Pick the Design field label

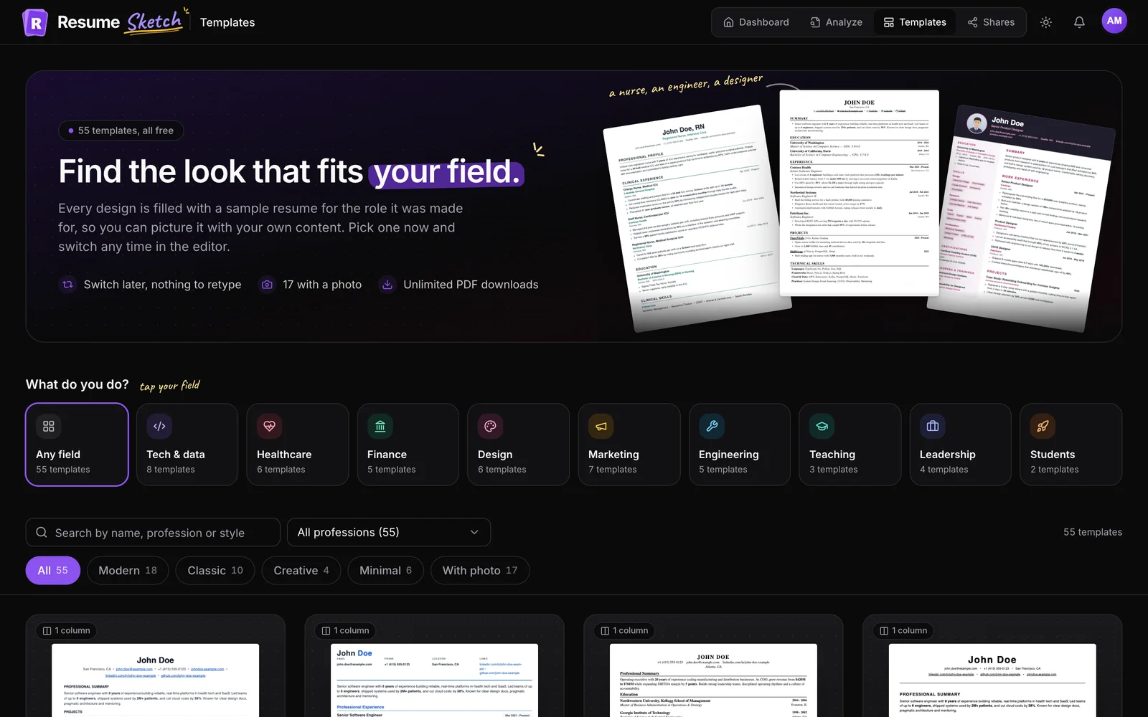point(495,455)
